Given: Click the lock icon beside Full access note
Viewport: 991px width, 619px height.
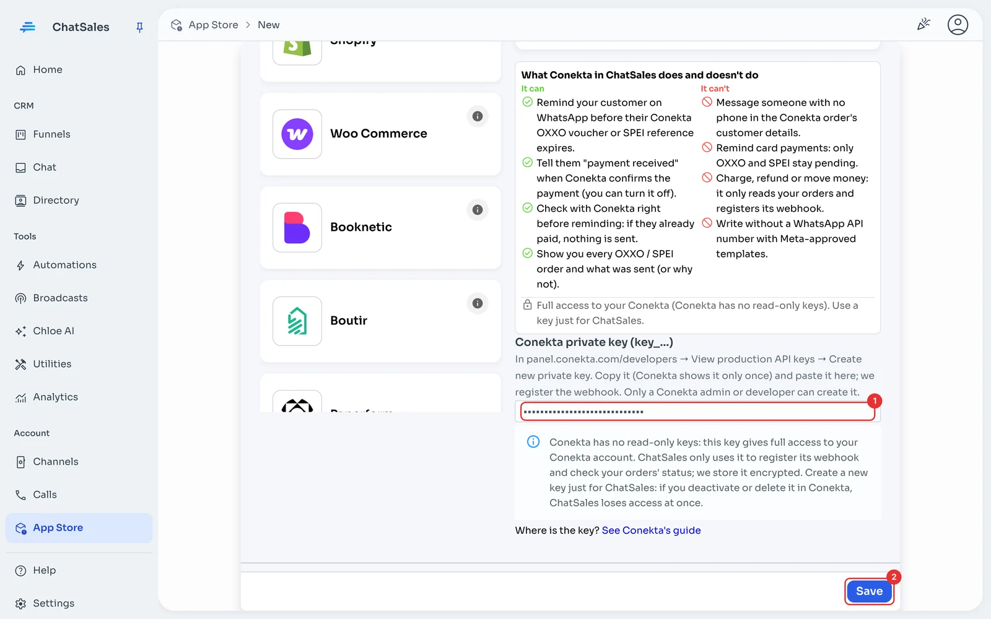Looking at the screenshot, I should (x=527, y=305).
